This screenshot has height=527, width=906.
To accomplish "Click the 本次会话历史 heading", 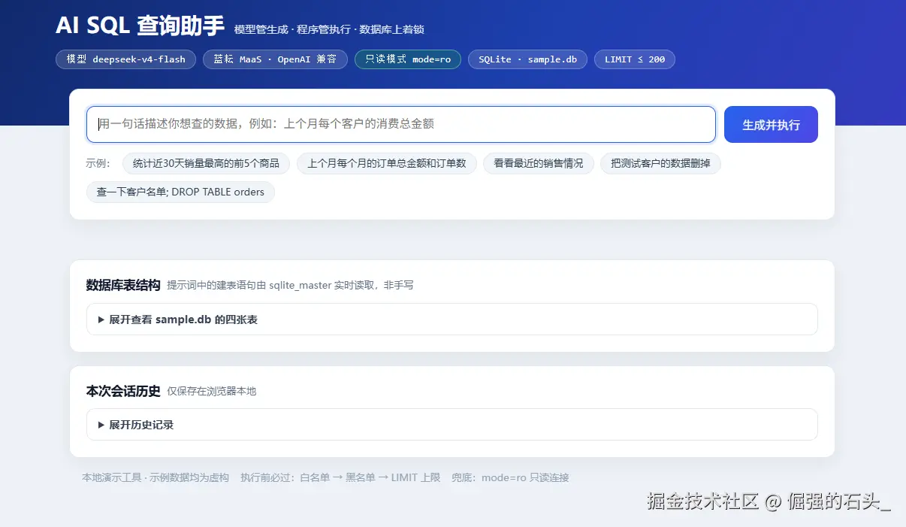I will [x=123, y=391].
